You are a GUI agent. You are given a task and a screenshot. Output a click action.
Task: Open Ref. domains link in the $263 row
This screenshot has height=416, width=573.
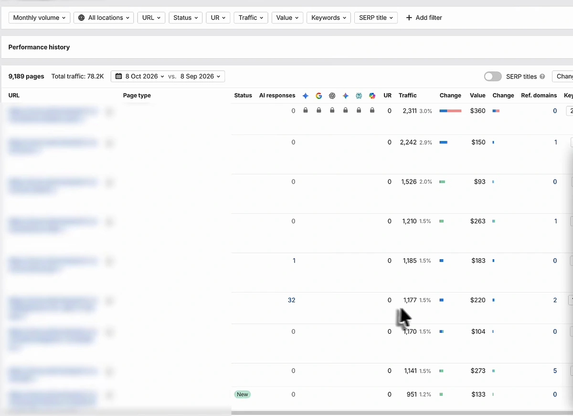(556, 221)
